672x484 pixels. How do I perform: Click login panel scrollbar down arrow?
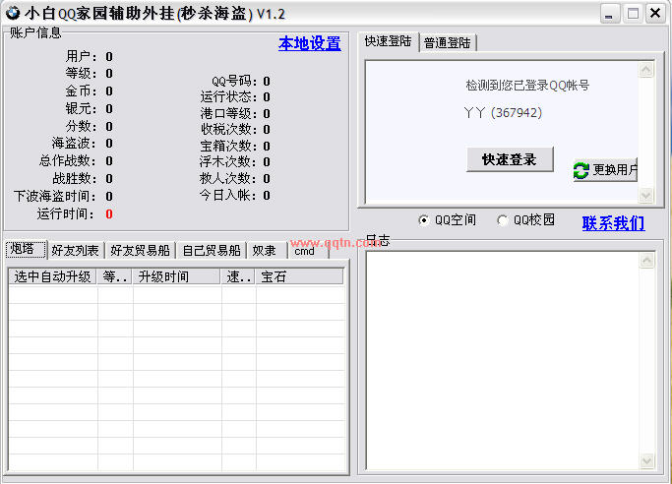[645, 196]
